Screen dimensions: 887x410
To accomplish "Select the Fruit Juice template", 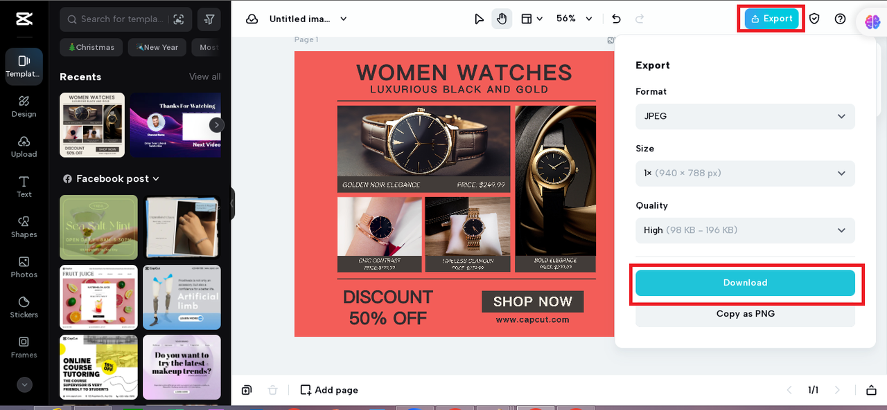I will click(98, 297).
